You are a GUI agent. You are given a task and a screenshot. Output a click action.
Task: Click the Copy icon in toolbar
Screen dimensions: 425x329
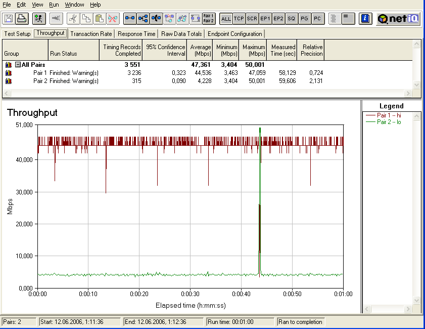86,18
